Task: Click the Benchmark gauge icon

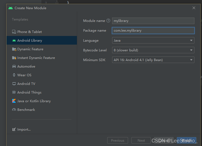Action: [x=14, y=109]
